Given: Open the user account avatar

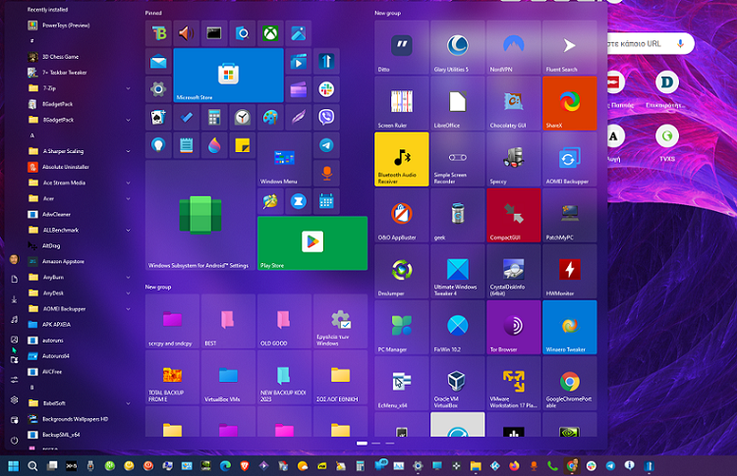Looking at the screenshot, I should (14, 259).
